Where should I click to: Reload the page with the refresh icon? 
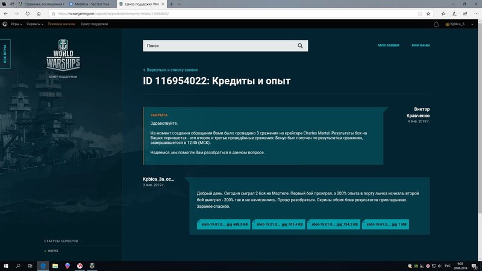pos(28,13)
